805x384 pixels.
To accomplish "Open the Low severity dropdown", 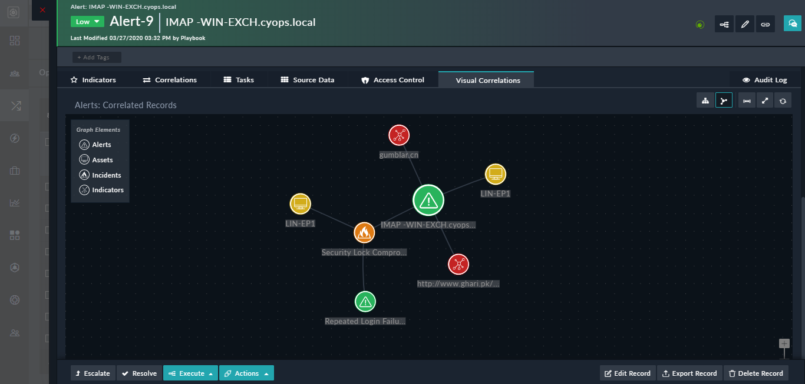I will click(87, 21).
